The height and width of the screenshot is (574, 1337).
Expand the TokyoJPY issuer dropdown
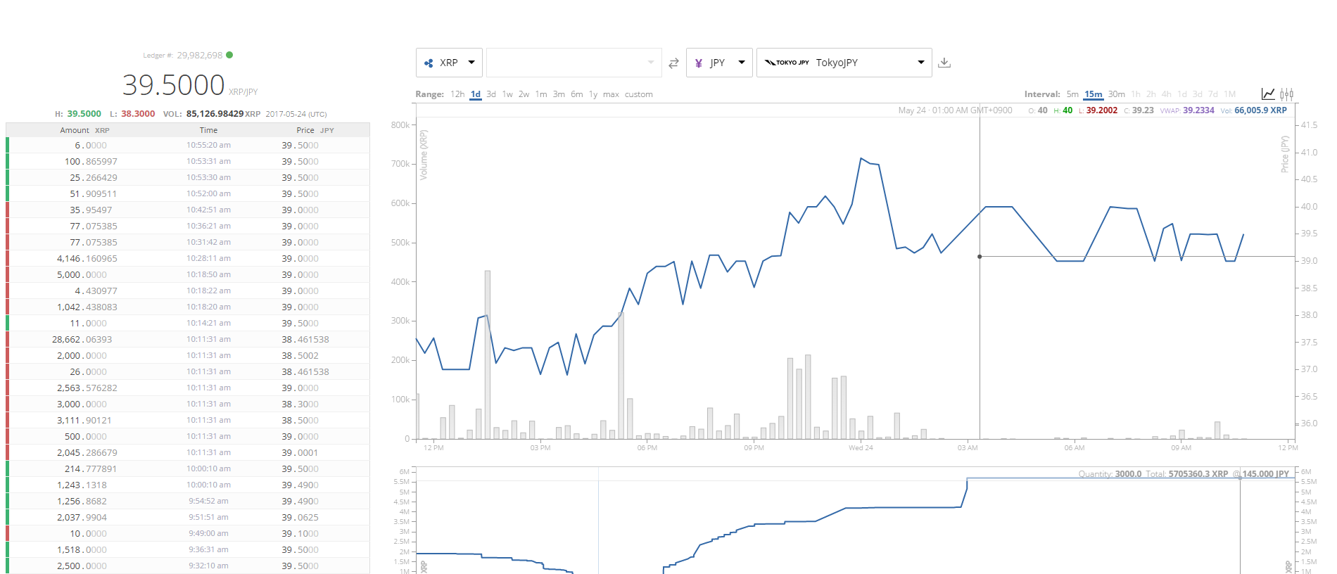pyautogui.click(x=844, y=63)
